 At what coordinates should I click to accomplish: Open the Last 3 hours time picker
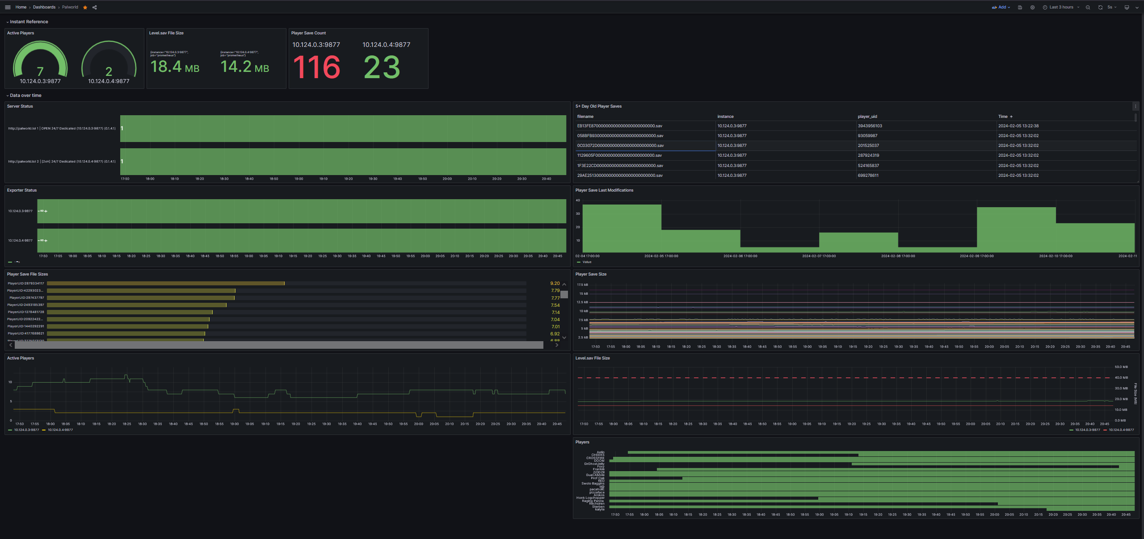[1060, 7]
